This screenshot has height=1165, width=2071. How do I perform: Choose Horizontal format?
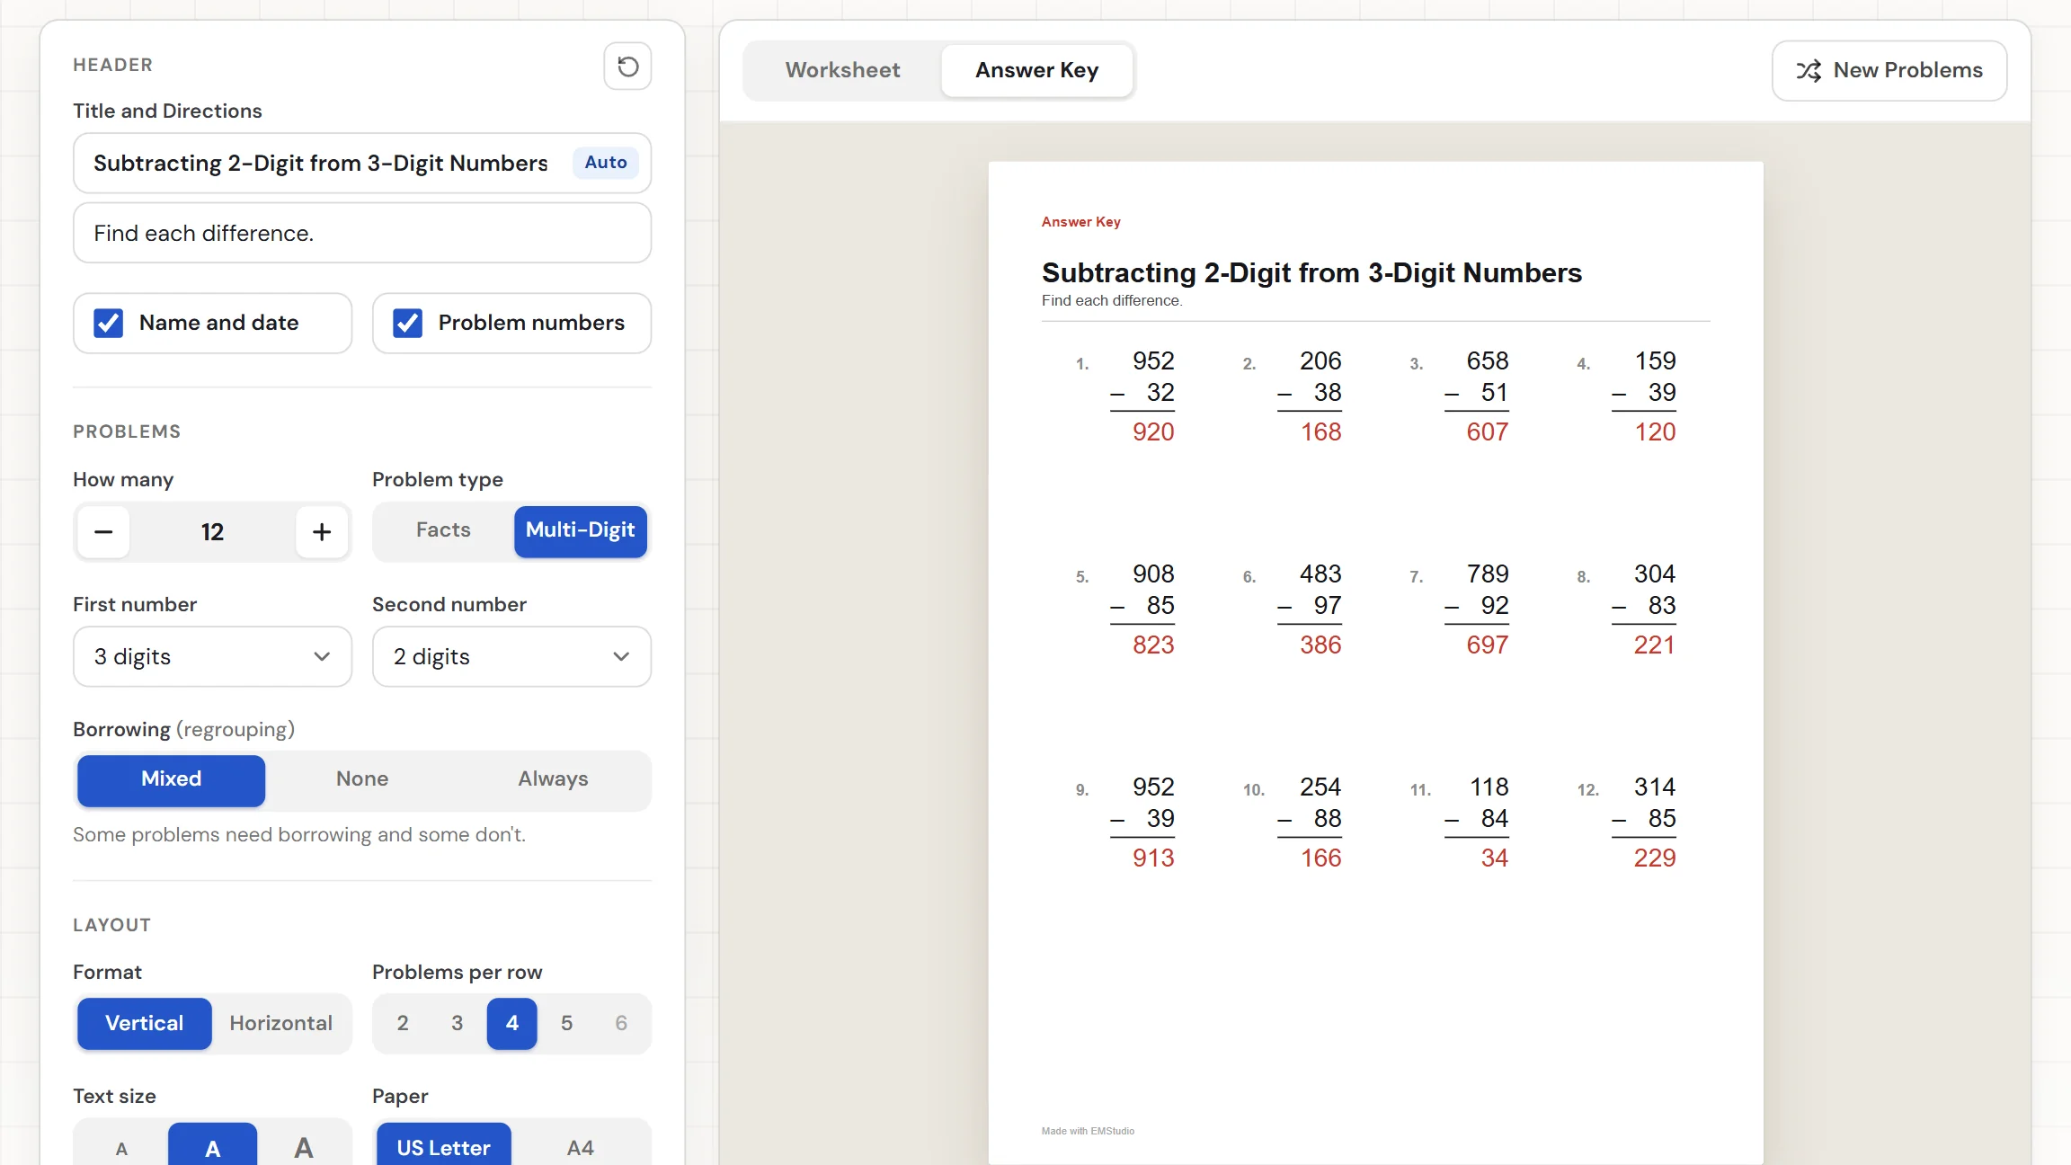pos(281,1024)
